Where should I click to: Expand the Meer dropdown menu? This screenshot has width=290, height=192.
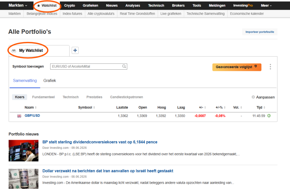(266, 5)
